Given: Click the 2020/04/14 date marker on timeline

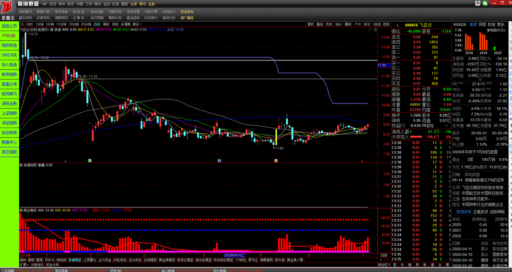Looking at the screenshot, I should [x=234, y=255].
